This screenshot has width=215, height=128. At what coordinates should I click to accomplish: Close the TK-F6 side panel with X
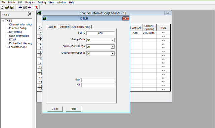click(30, 14)
